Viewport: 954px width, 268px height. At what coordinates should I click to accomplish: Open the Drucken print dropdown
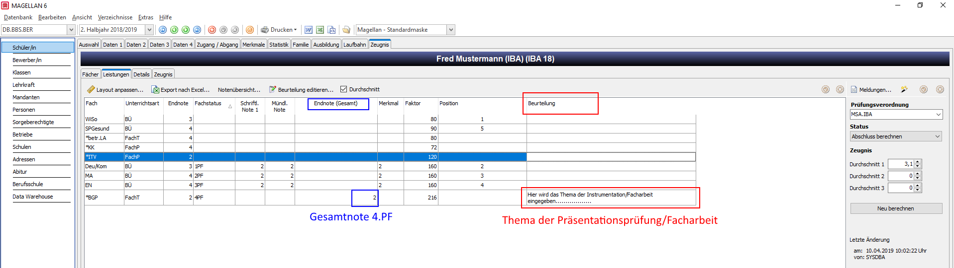tap(279, 30)
